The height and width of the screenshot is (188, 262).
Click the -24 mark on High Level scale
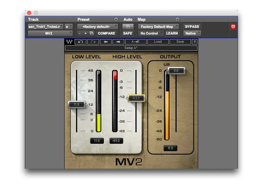122,111
